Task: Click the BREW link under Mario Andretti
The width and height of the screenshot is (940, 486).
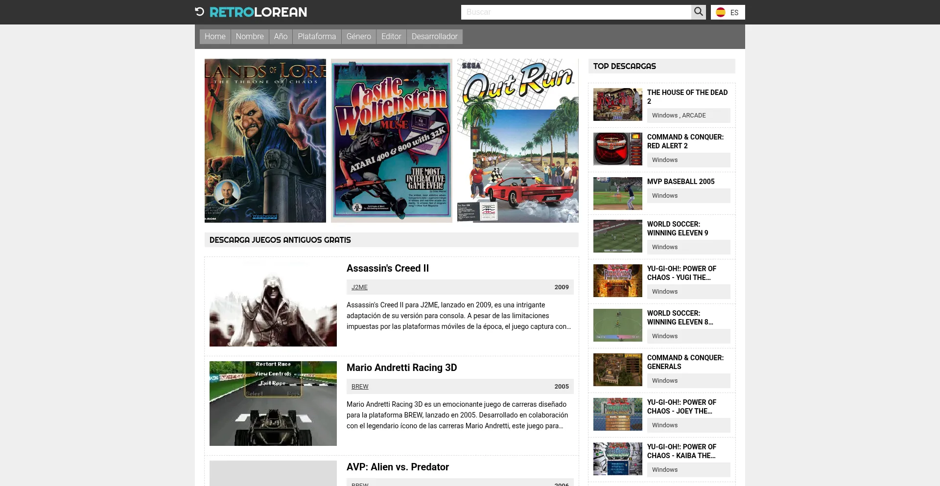Action: click(x=360, y=387)
